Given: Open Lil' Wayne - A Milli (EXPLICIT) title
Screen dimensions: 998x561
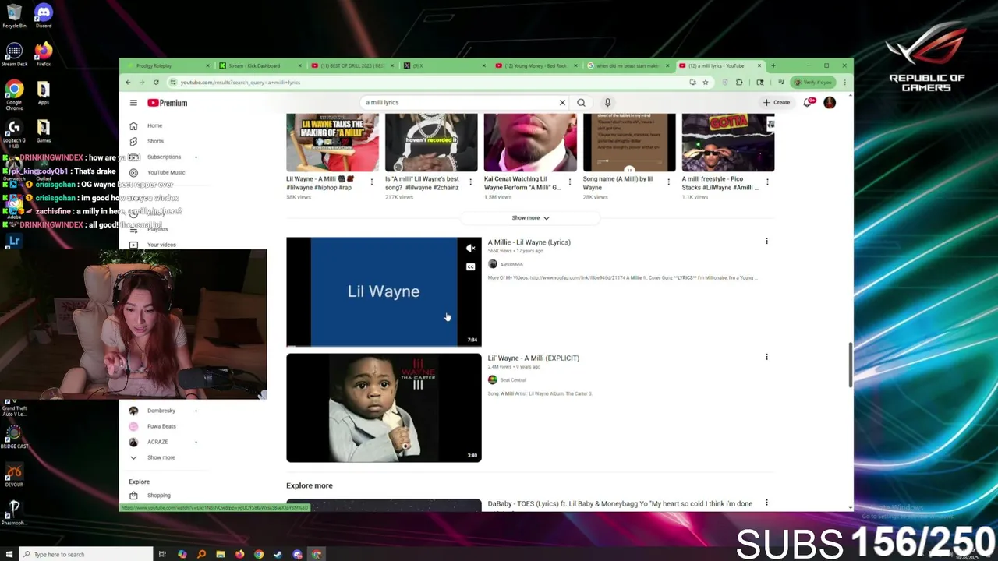Looking at the screenshot, I should tap(533, 358).
